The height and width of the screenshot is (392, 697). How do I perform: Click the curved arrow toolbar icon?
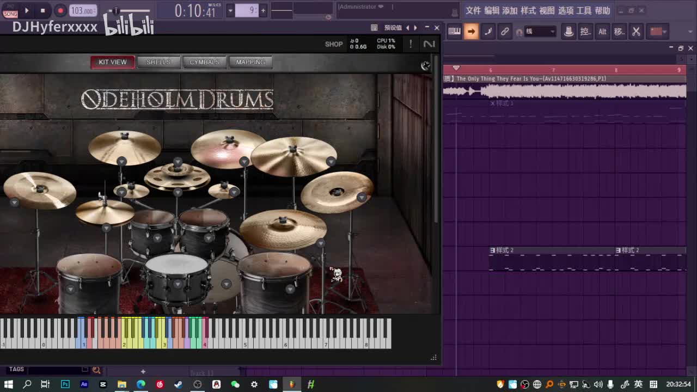[488, 32]
